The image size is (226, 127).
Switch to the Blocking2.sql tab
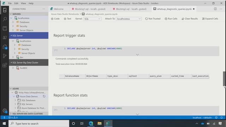coord(131,9)
